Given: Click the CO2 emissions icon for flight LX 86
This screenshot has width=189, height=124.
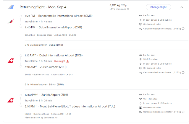Looking at the screenshot, I should [140, 112].
